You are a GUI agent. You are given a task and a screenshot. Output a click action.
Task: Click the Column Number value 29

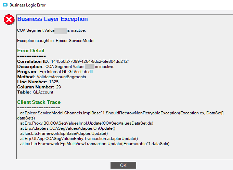(59, 87)
